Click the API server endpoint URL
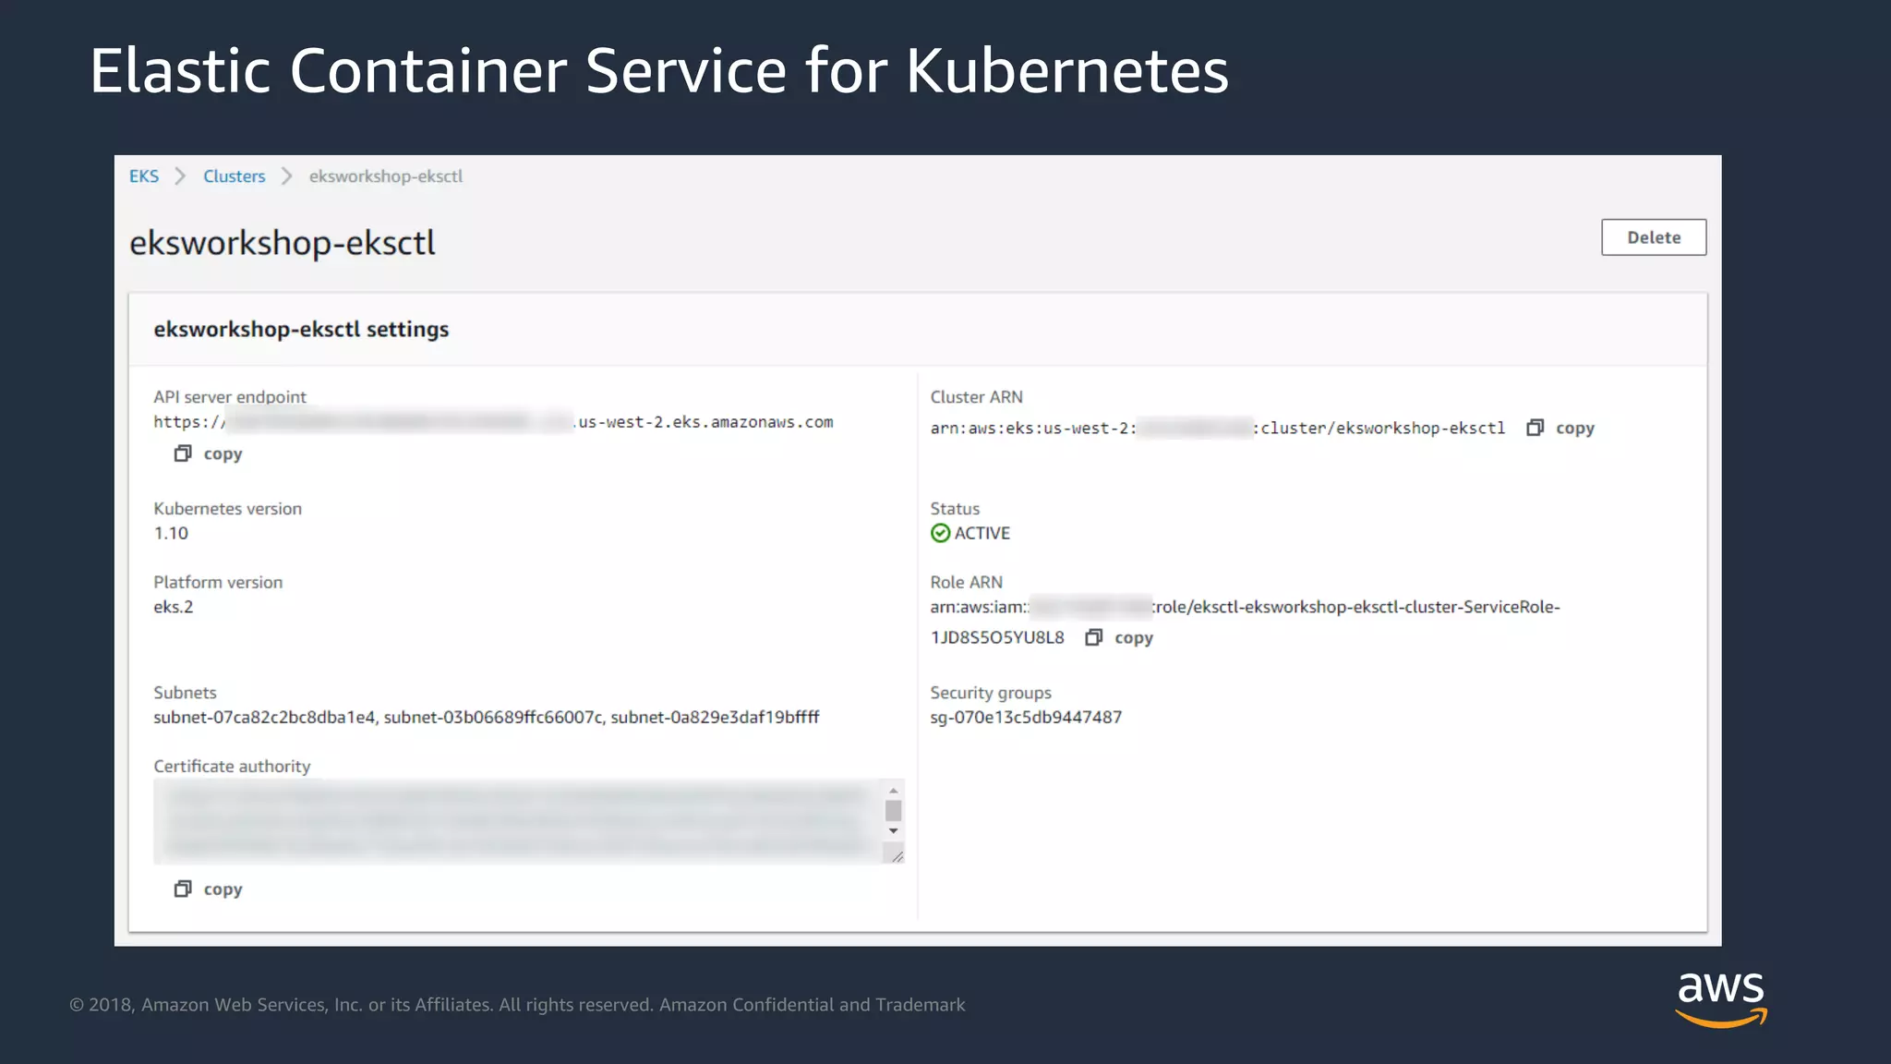This screenshot has height=1064, width=1891. tap(493, 422)
